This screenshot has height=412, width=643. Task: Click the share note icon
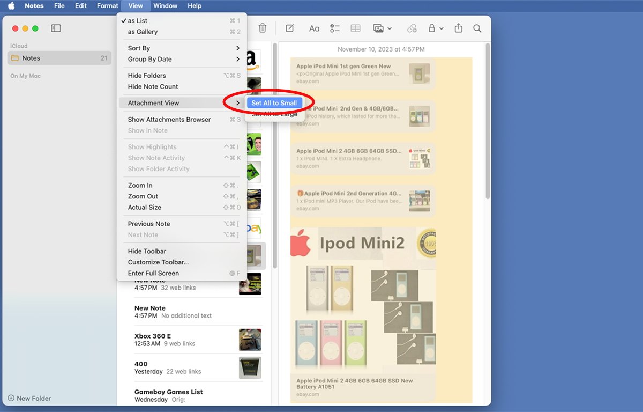(x=458, y=28)
